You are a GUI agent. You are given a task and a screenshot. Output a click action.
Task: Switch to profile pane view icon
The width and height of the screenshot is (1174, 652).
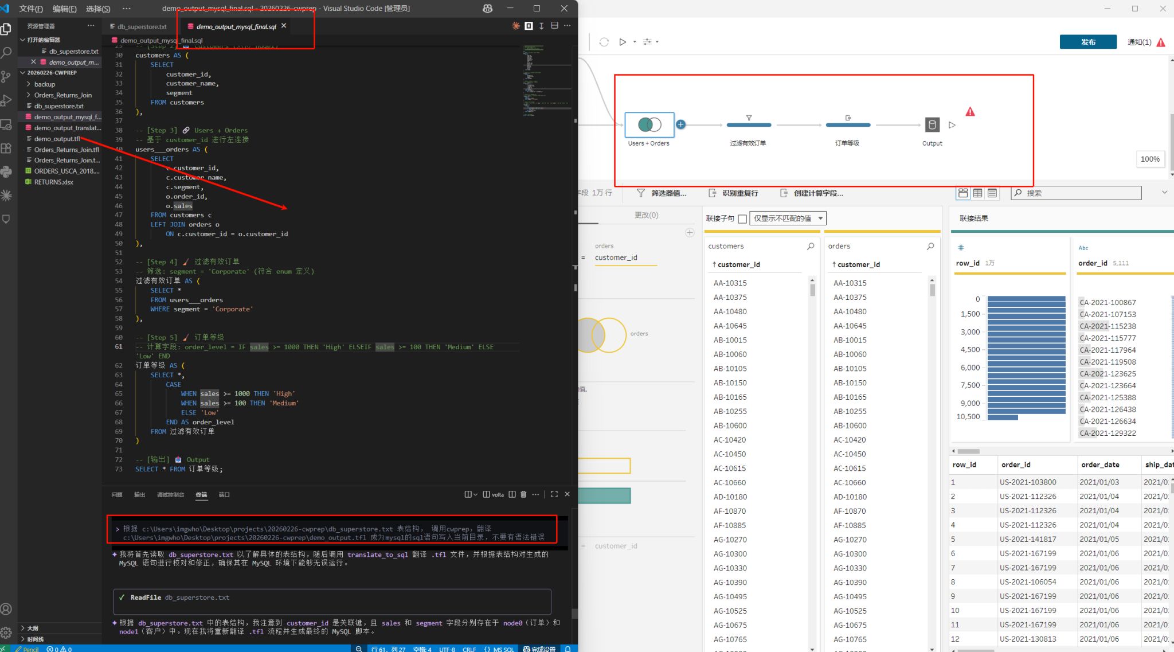pos(963,193)
